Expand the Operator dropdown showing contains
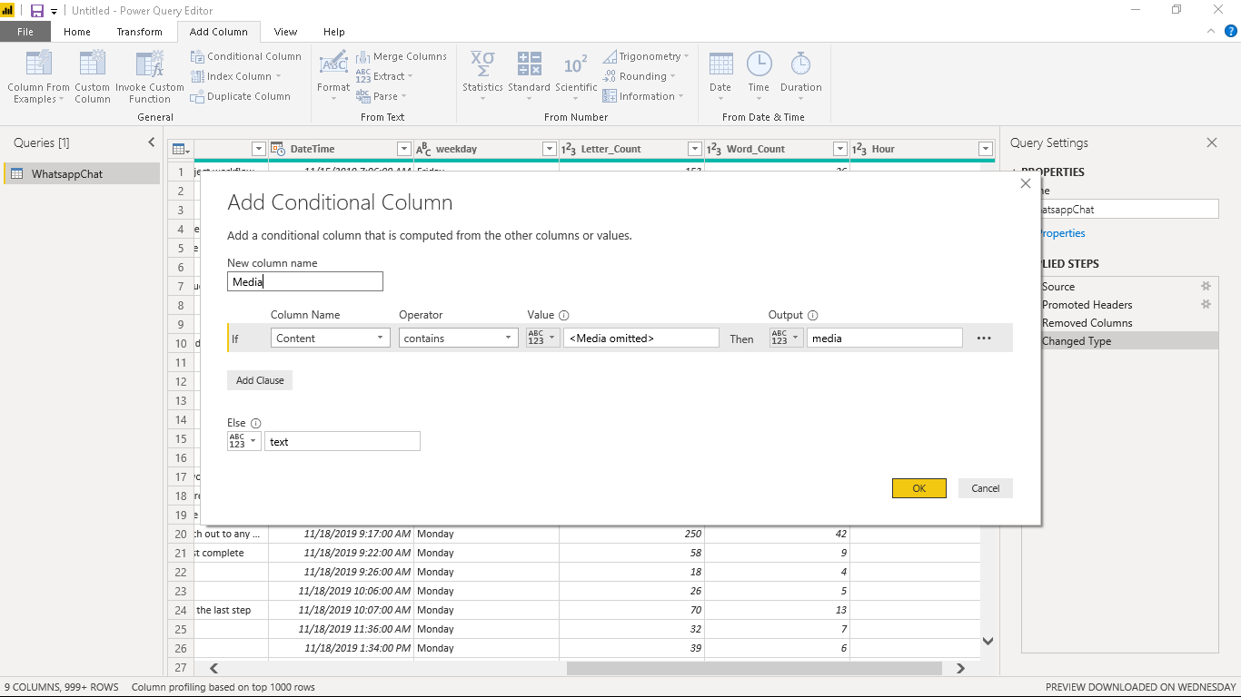 [x=458, y=338]
